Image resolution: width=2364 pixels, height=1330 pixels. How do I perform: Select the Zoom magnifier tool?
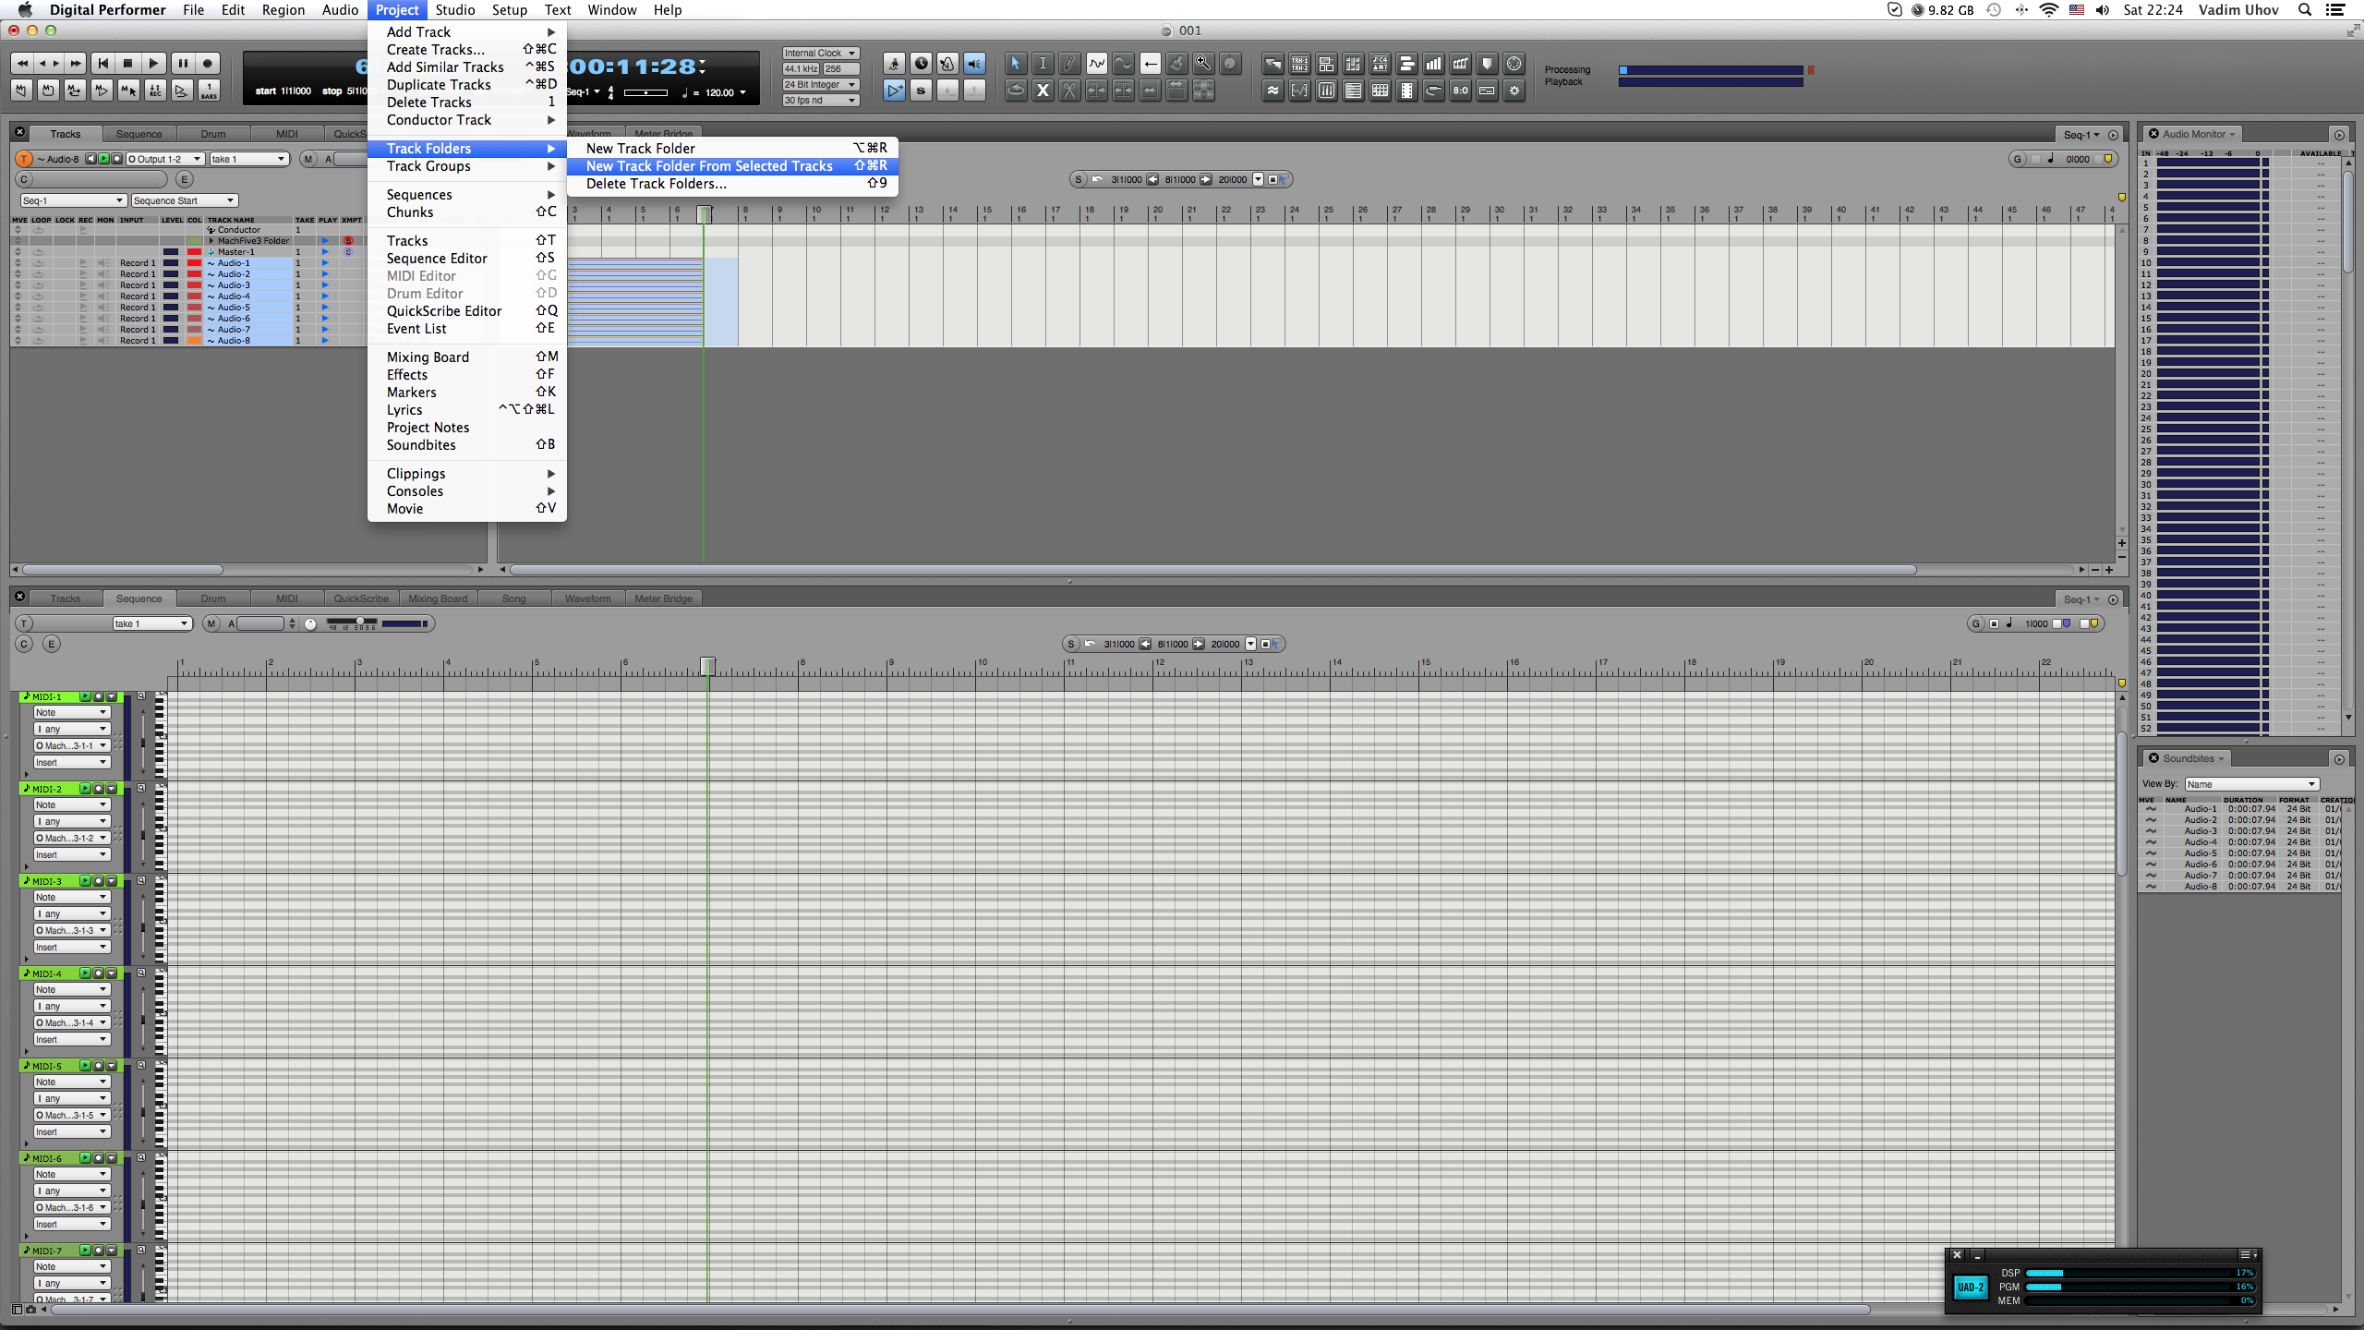[x=1202, y=64]
